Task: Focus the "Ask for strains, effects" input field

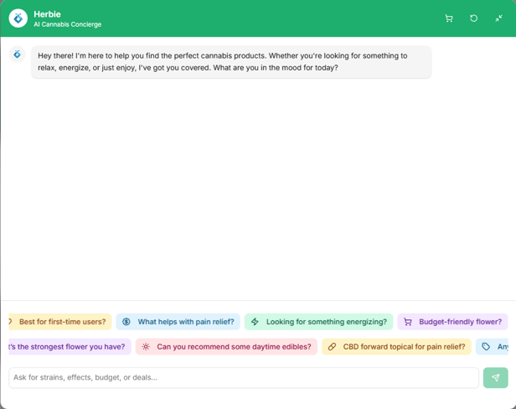Action: tap(243, 378)
